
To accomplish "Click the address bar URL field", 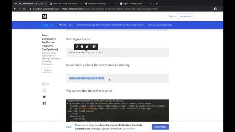I will coord(109,9).
